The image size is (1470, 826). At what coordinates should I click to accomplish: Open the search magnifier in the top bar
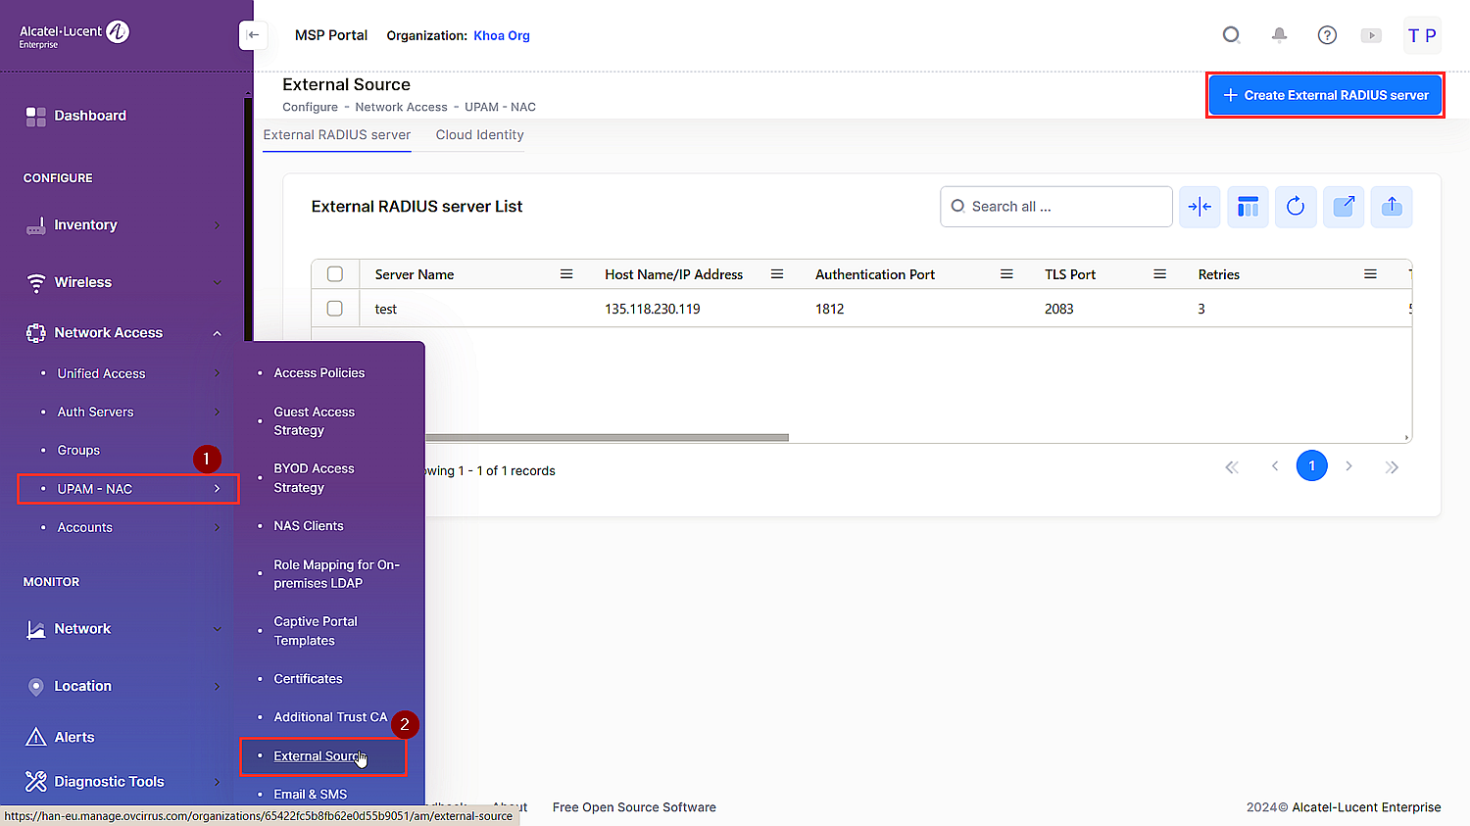(x=1232, y=35)
